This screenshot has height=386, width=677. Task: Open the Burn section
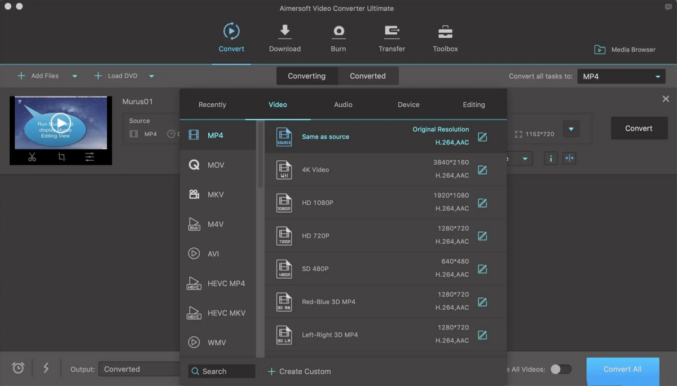coord(338,38)
